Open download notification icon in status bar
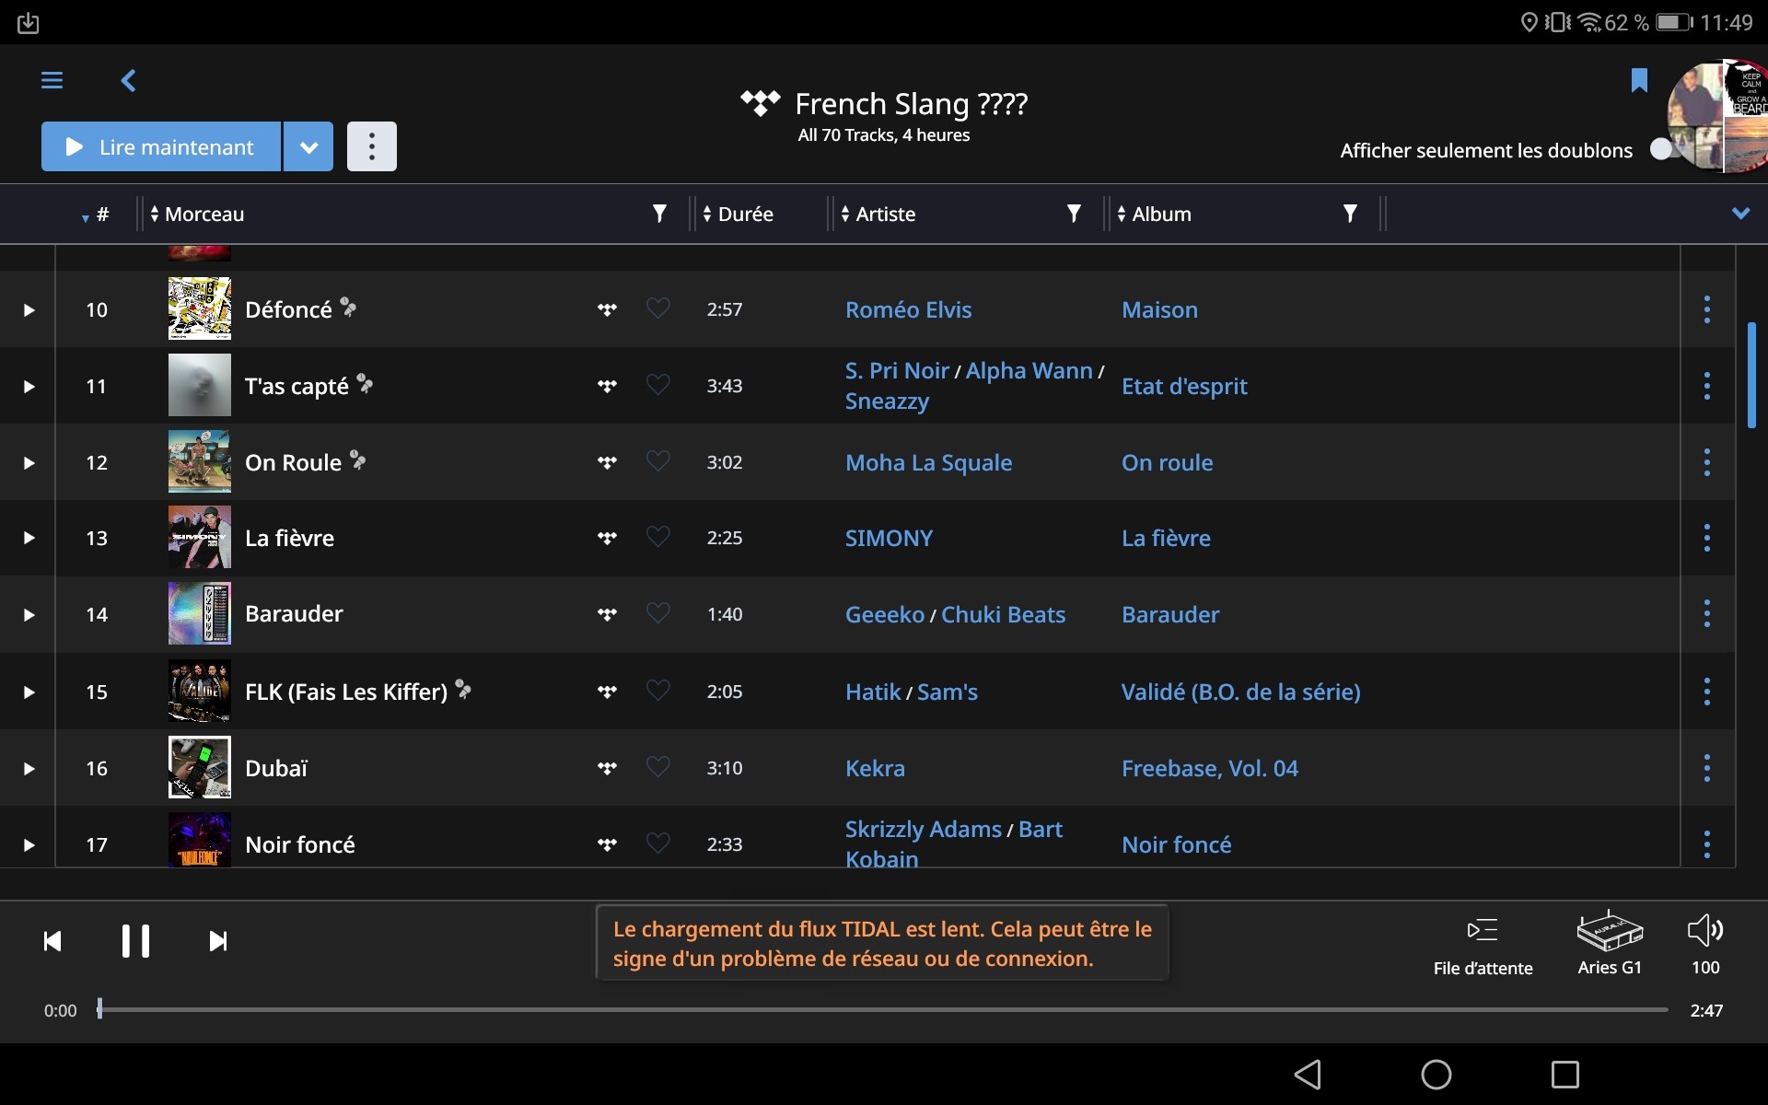The height and width of the screenshot is (1105, 1768). coord(28,23)
